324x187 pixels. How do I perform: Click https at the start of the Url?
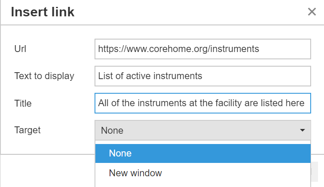[x=107, y=49]
